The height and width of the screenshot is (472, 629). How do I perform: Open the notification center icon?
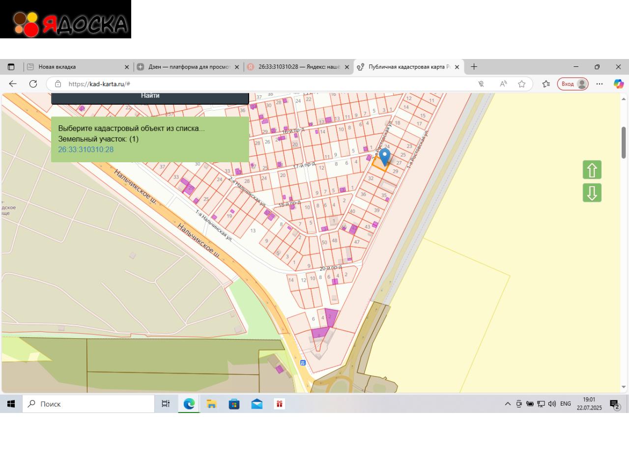(615, 404)
